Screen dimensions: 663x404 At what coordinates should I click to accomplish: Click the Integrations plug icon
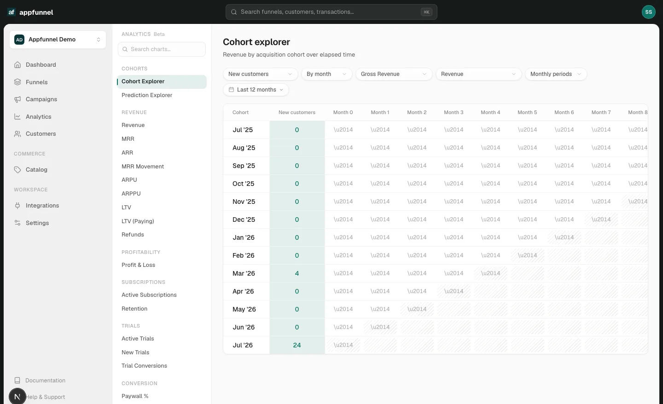coord(17,206)
